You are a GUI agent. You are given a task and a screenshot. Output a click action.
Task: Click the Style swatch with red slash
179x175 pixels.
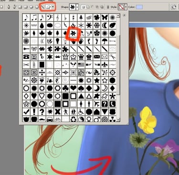pos(121,7)
